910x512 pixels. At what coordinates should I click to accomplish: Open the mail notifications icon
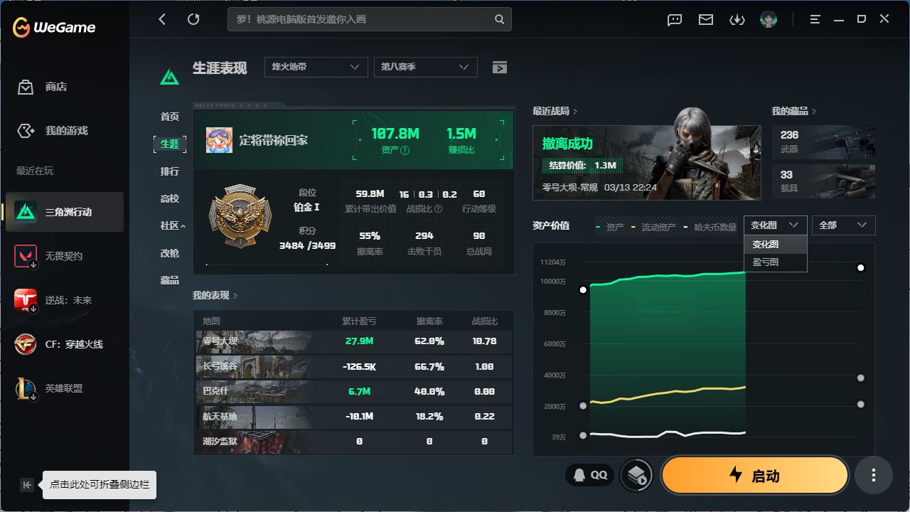coord(705,19)
